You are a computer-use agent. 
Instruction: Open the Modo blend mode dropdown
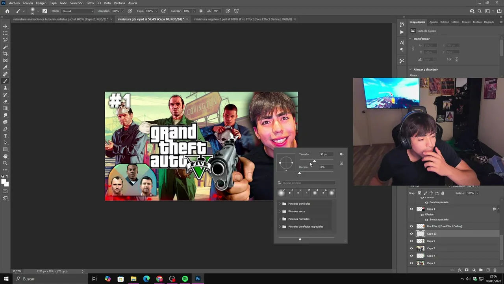(x=78, y=11)
